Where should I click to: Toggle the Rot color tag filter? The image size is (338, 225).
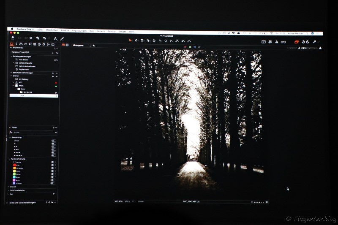(x=53, y=165)
